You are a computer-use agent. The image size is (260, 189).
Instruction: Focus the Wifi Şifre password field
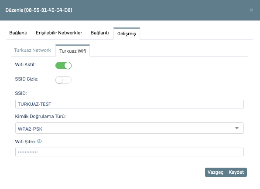click(x=130, y=152)
